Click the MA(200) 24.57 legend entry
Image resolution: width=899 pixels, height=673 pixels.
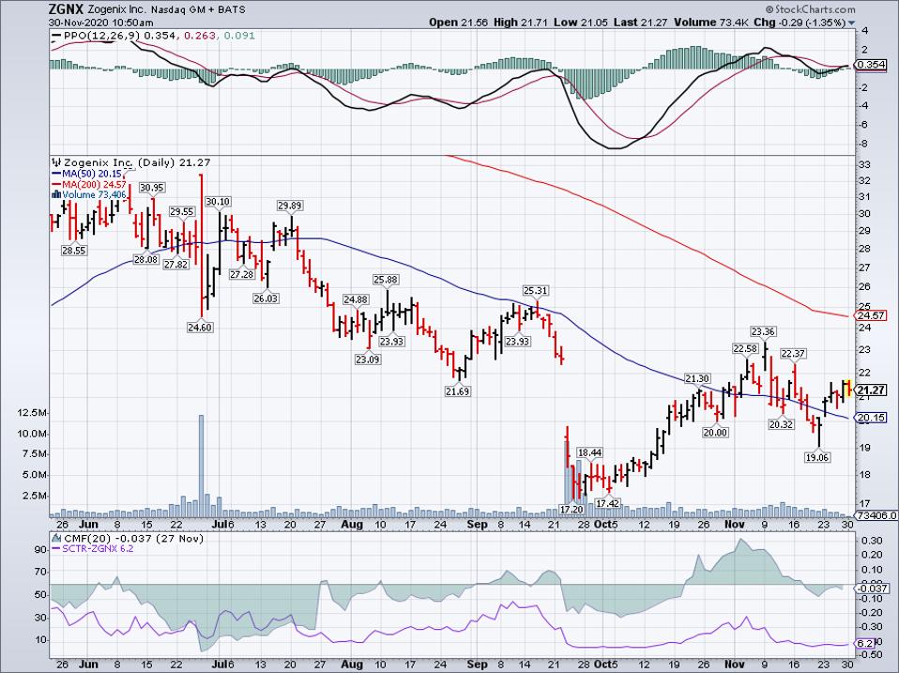pos(89,185)
